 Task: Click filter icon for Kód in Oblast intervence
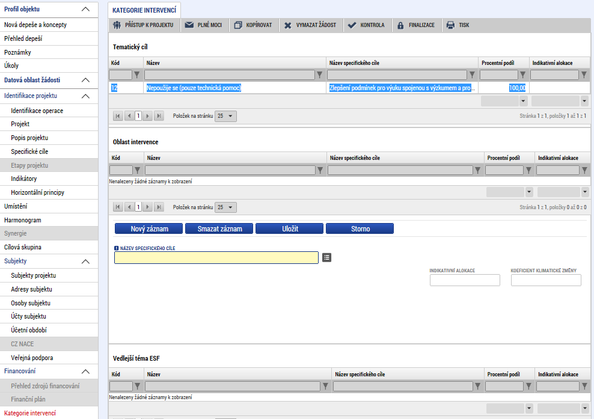coord(137,170)
